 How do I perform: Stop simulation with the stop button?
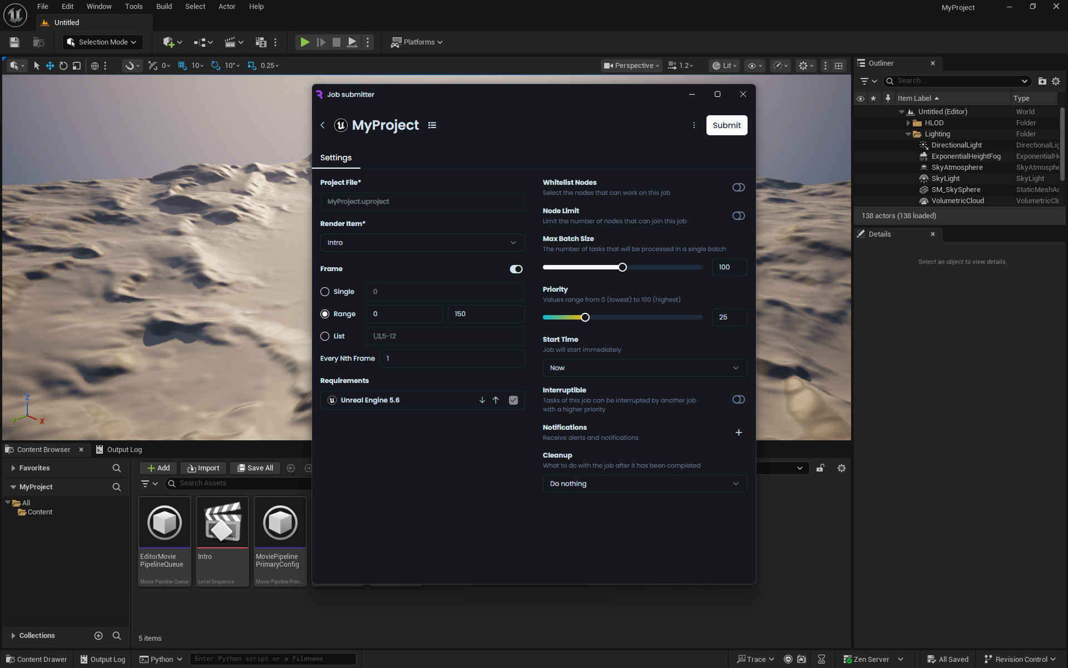(337, 42)
